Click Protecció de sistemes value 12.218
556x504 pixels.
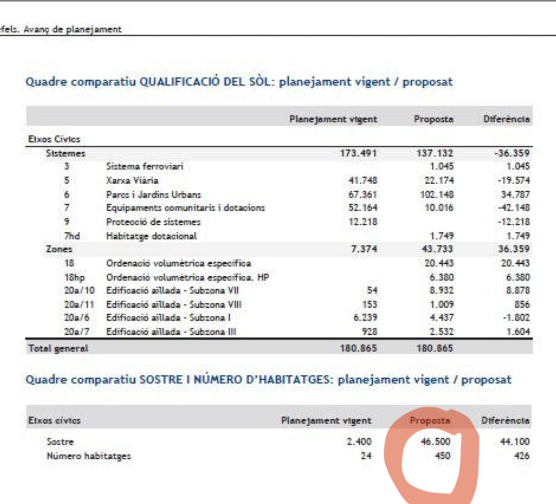363,222
